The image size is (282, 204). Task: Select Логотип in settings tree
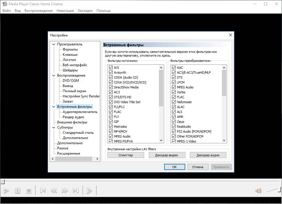click(x=69, y=60)
